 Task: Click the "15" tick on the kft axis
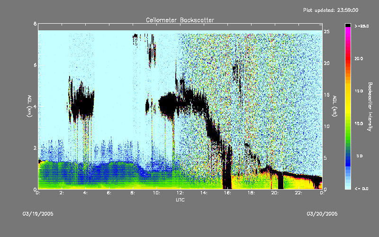pyautogui.click(x=326, y=94)
